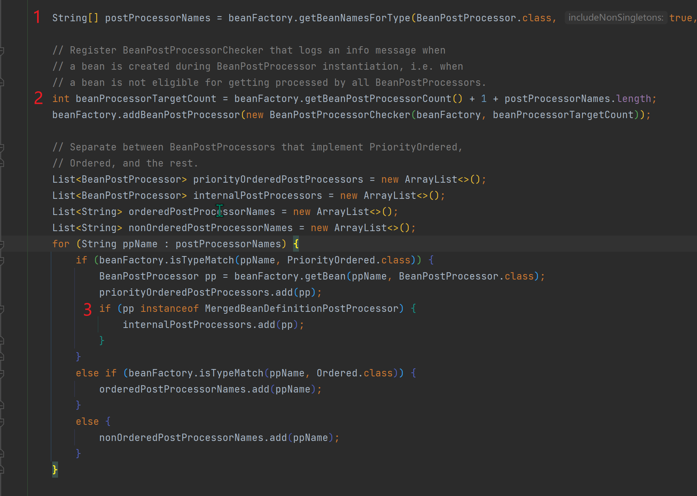
Task: Click 'true' after the includeNonSingletons hint
Action: (680, 18)
